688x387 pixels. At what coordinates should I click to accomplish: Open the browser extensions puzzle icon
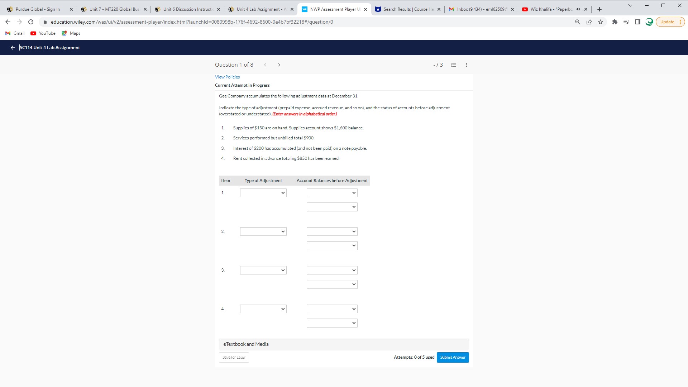coord(615,22)
